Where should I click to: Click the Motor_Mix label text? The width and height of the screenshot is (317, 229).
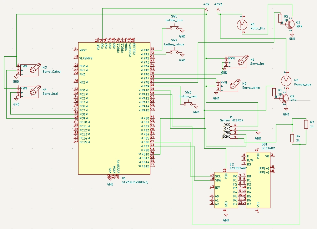point(258,28)
